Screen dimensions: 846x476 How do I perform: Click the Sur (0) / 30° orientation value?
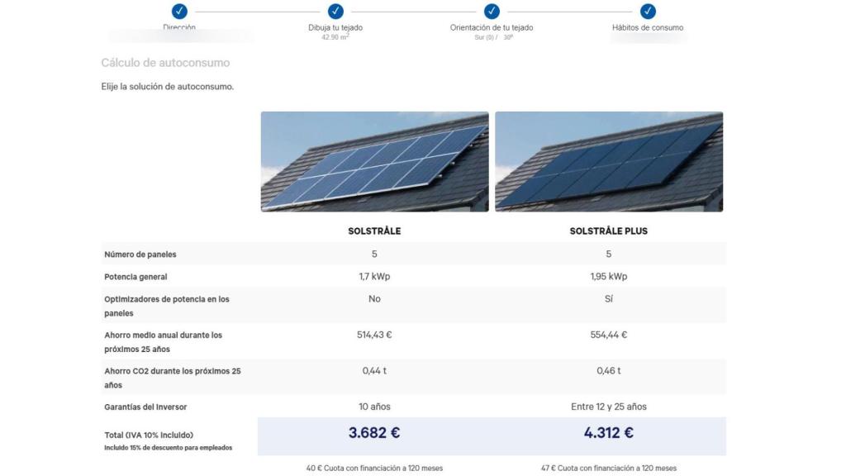pos(493,36)
